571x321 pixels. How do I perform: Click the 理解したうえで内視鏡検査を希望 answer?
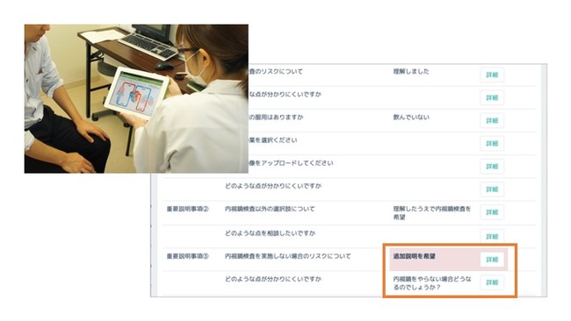tap(432, 213)
